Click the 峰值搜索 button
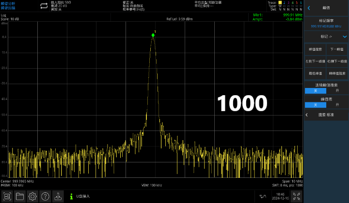 (315, 49)
